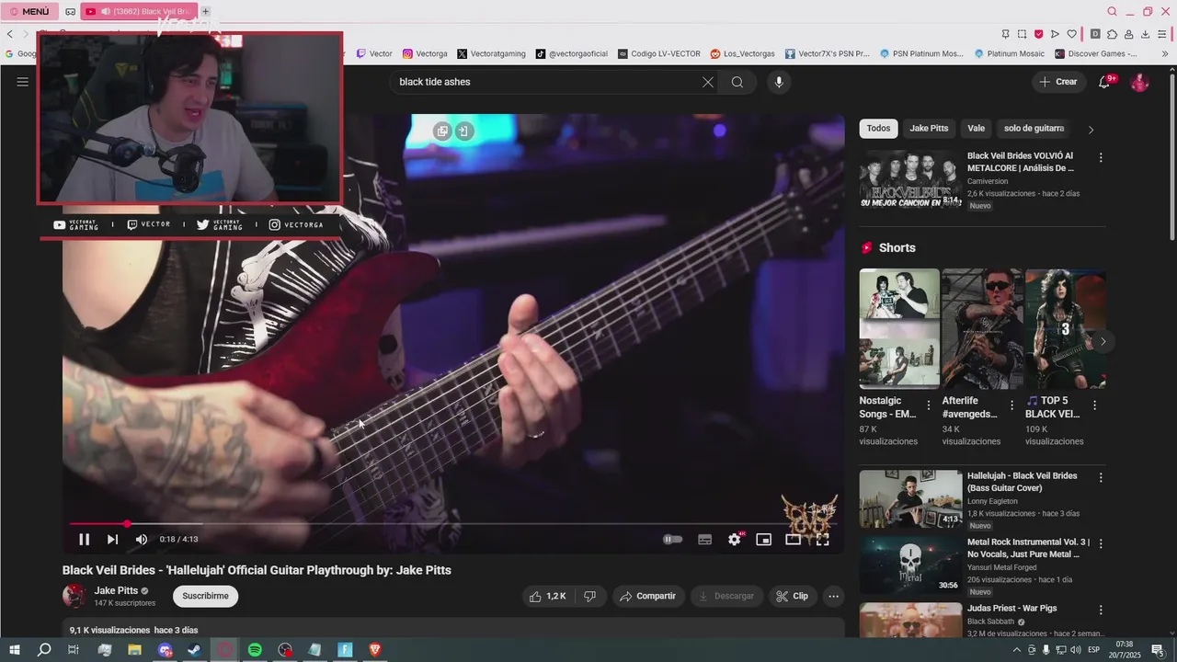Open options for Black Veil Brides VOLVIÓ video
This screenshot has height=662, width=1177.
tap(1101, 157)
